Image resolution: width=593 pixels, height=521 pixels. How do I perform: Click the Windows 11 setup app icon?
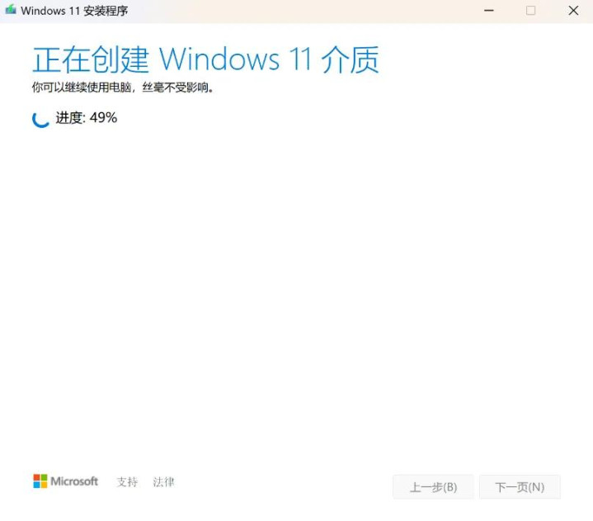click(x=11, y=10)
